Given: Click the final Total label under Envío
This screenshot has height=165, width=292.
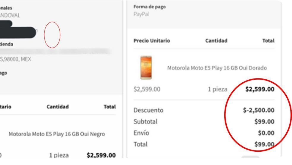Looking at the screenshot, I should point(141,144).
